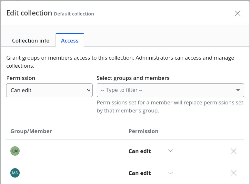Click the Permission label above the select

pos(21,78)
